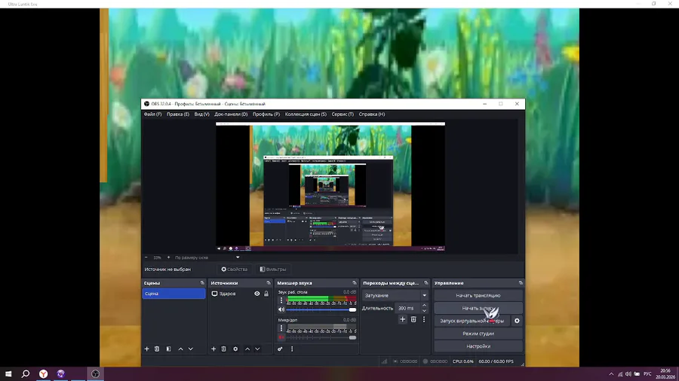The height and width of the screenshot is (381, 679).
Task: Increase the Длительность value with the up arrow
Action: (x=424, y=306)
